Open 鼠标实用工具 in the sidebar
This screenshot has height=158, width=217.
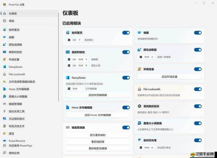[x=30, y=111]
